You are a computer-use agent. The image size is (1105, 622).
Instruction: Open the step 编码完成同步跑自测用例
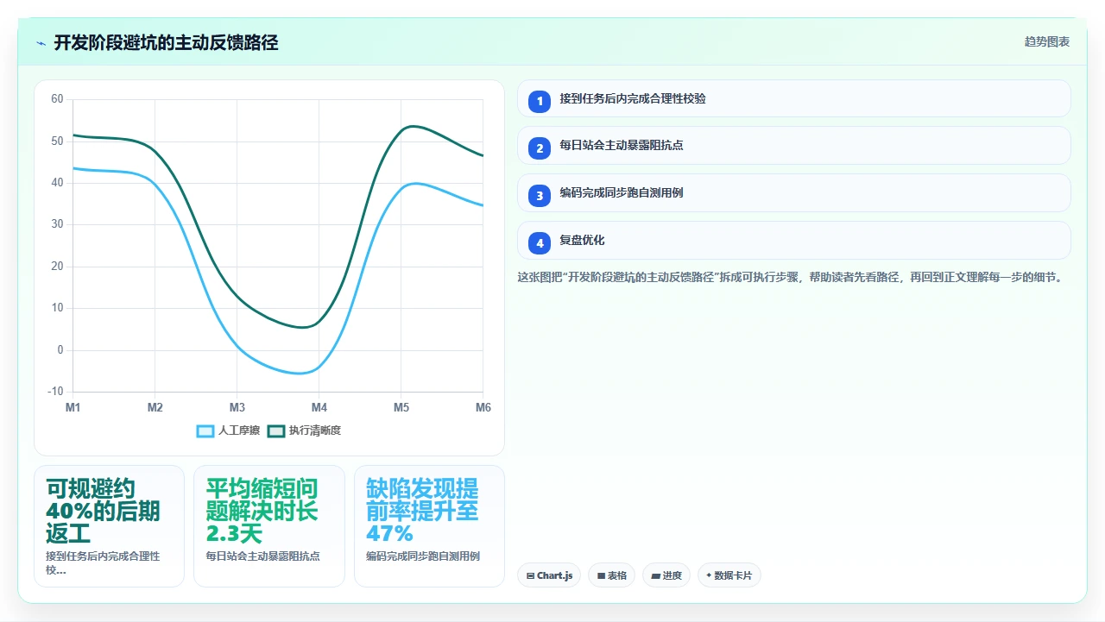(x=794, y=193)
